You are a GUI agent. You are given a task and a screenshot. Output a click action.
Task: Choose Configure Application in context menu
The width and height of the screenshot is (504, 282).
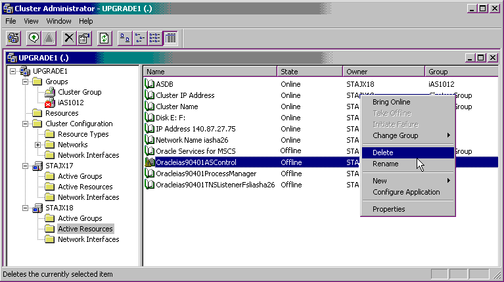click(x=408, y=192)
